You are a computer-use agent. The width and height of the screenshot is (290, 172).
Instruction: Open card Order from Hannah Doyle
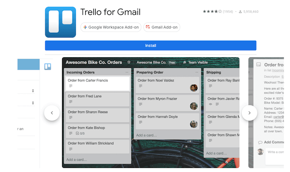(167, 121)
